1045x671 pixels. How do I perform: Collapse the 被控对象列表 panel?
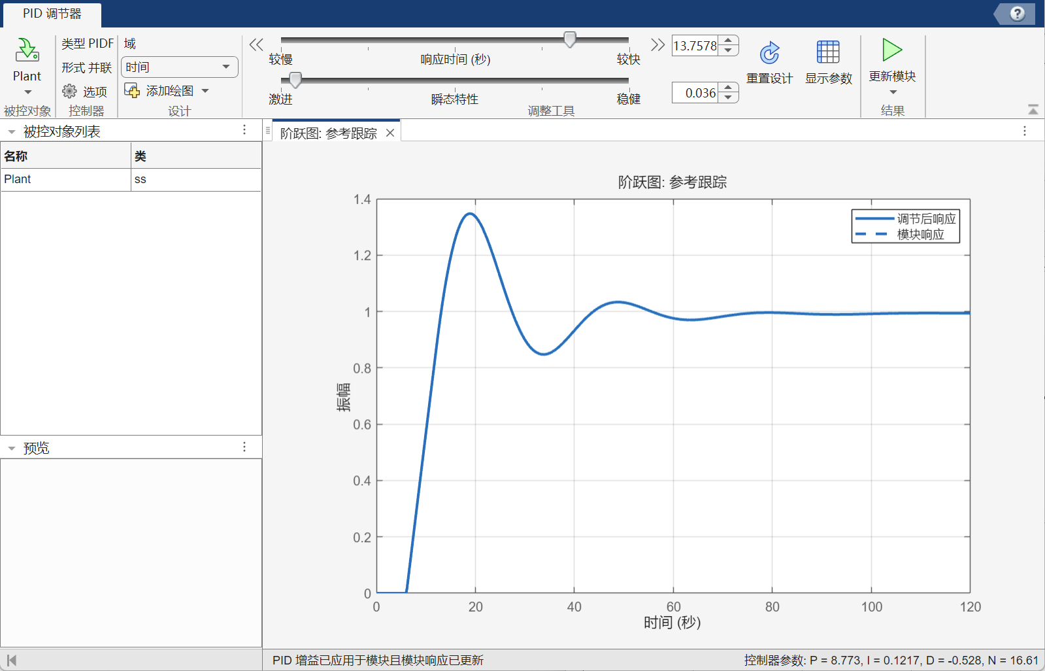click(x=12, y=132)
